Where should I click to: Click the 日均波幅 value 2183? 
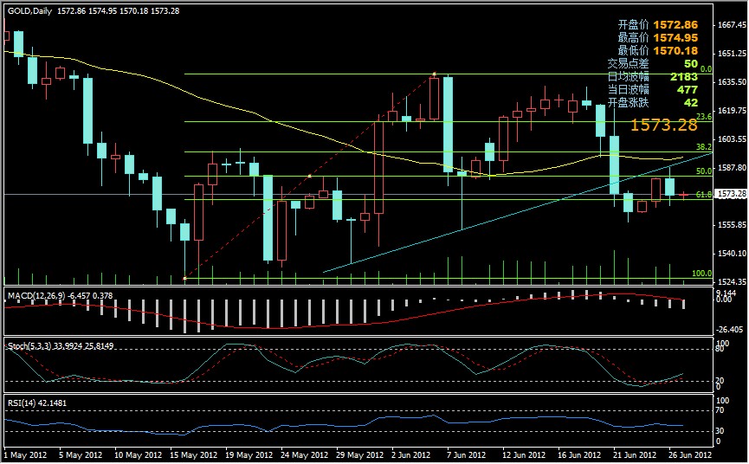683,77
